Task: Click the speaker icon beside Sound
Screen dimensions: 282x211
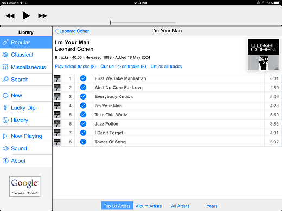Action: [5, 148]
